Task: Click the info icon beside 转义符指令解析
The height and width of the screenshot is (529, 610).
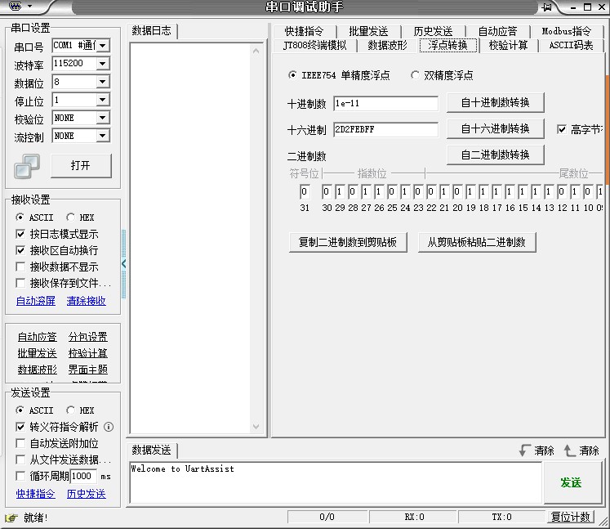Action: (109, 427)
